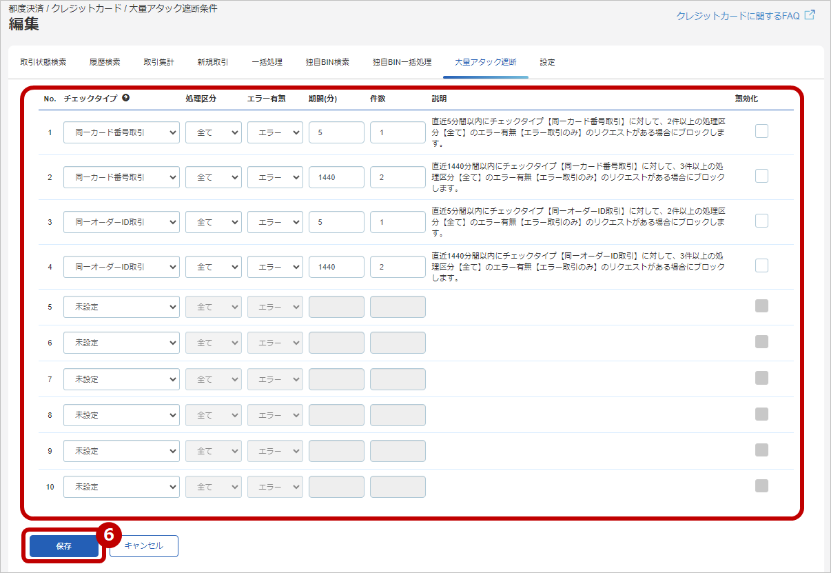Screen dimensions: 831x573
Task: Click row 4 件数 field showing 2
Action: 398,267
